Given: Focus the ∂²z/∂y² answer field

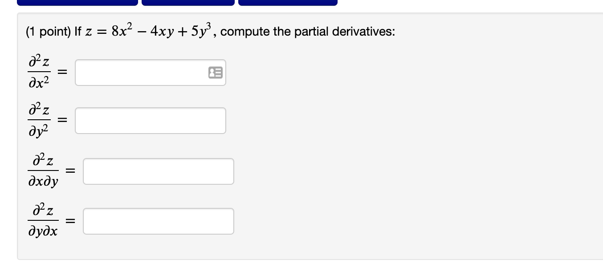Looking at the screenshot, I should click(x=151, y=121).
